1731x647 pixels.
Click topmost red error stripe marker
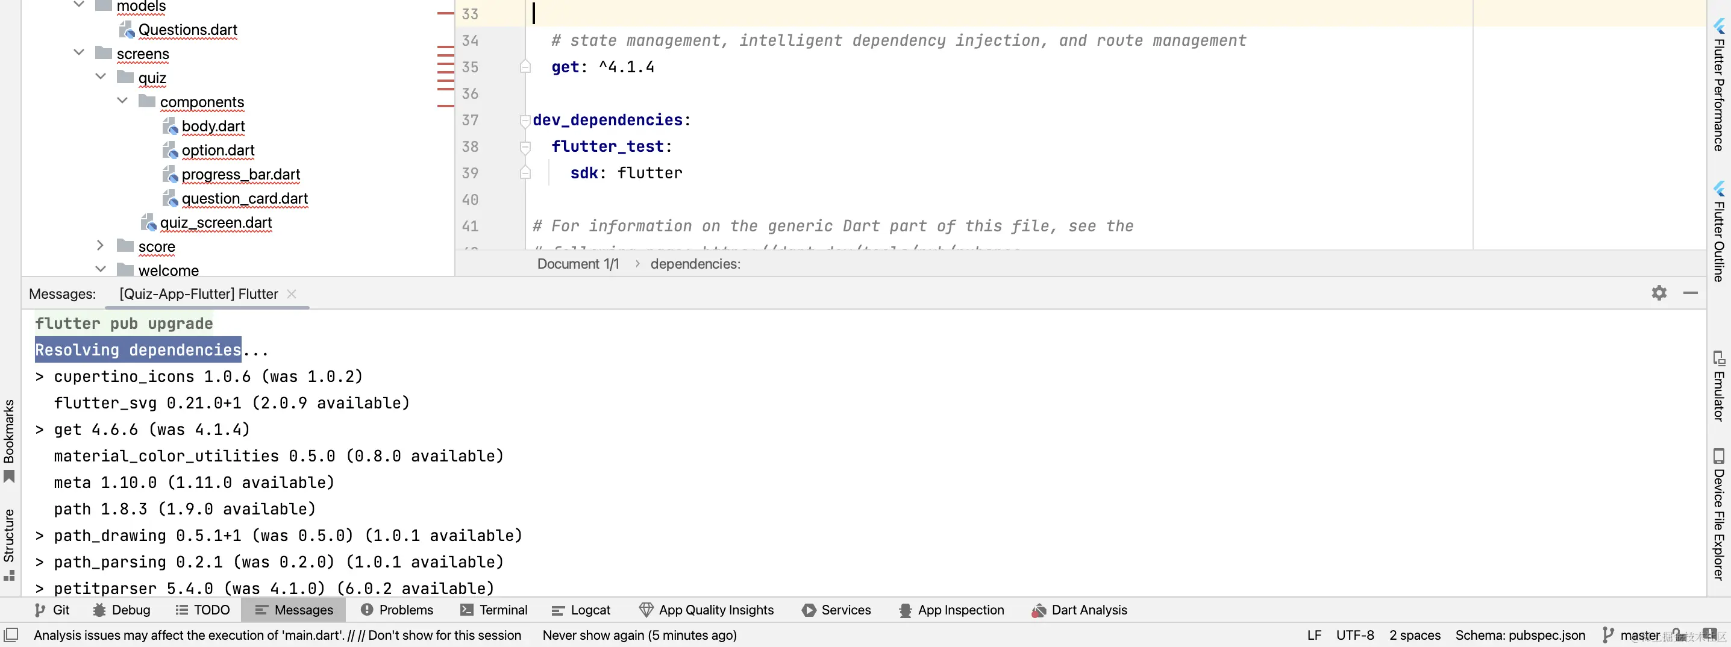click(x=445, y=13)
